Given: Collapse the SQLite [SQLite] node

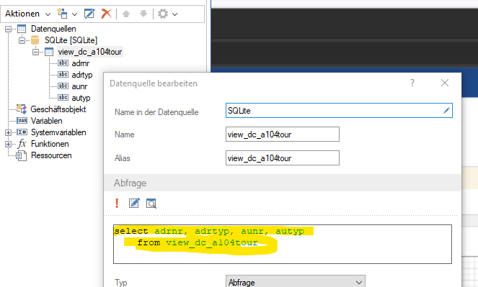Looking at the screenshot, I should pos(22,40).
